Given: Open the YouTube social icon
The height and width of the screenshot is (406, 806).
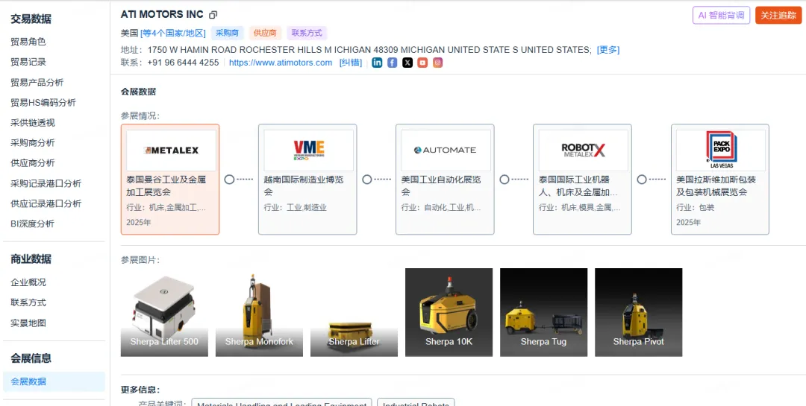Looking at the screenshot, I should (422, 63).
